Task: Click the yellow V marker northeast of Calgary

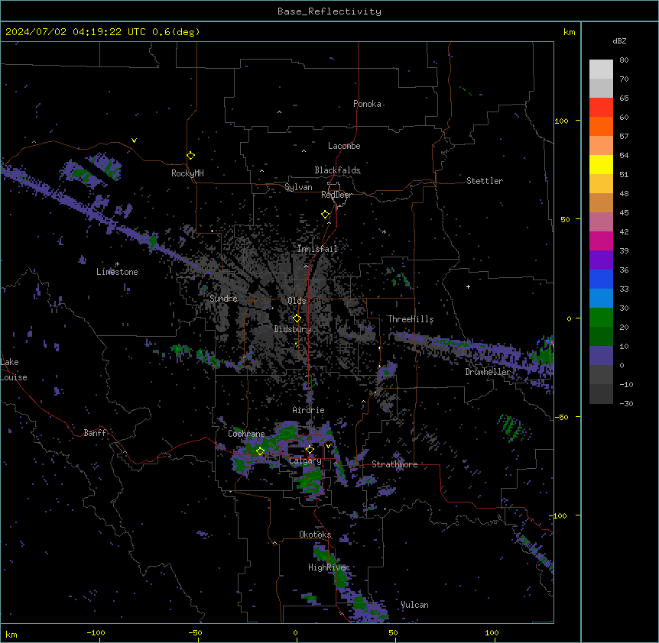Action: pos(328,446)
